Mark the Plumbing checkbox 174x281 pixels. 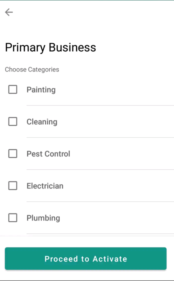tap(13, 218)
